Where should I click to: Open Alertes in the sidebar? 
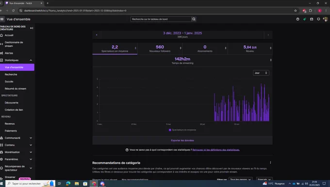(x=9, y=53)
